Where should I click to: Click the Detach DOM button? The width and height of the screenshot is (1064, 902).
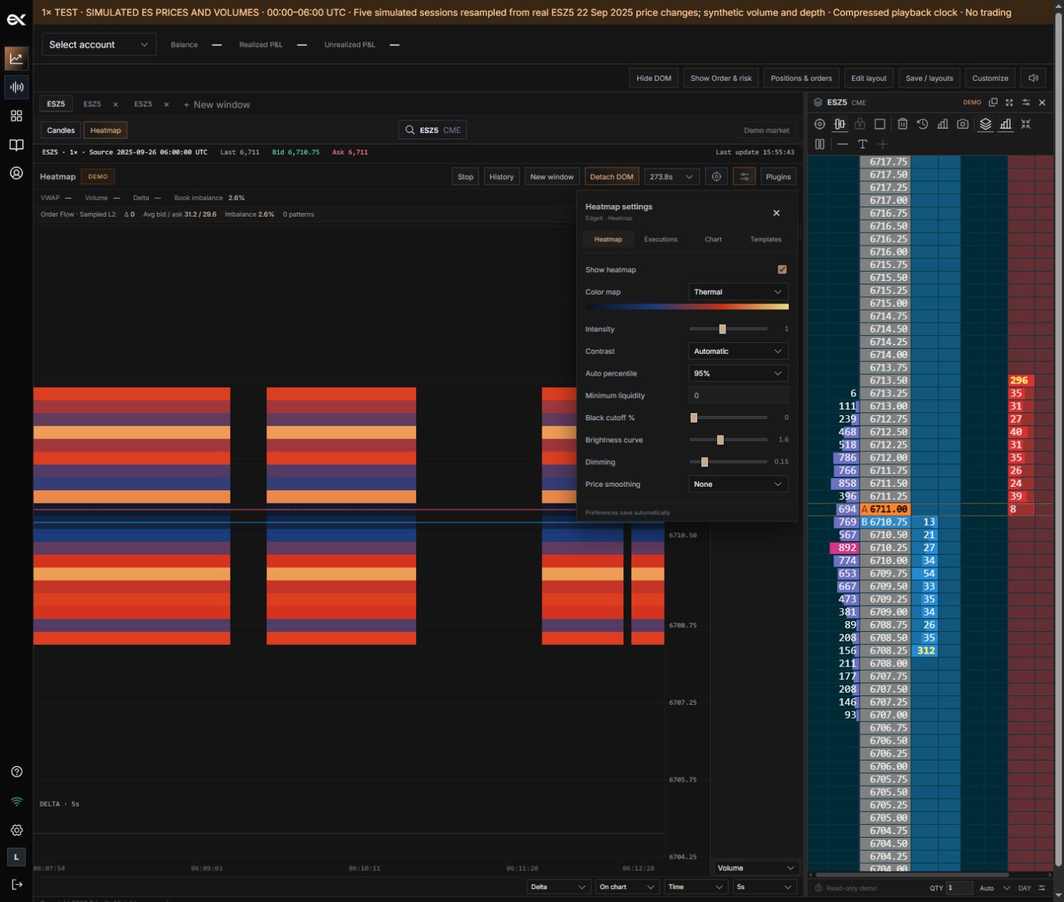[612, 177]
